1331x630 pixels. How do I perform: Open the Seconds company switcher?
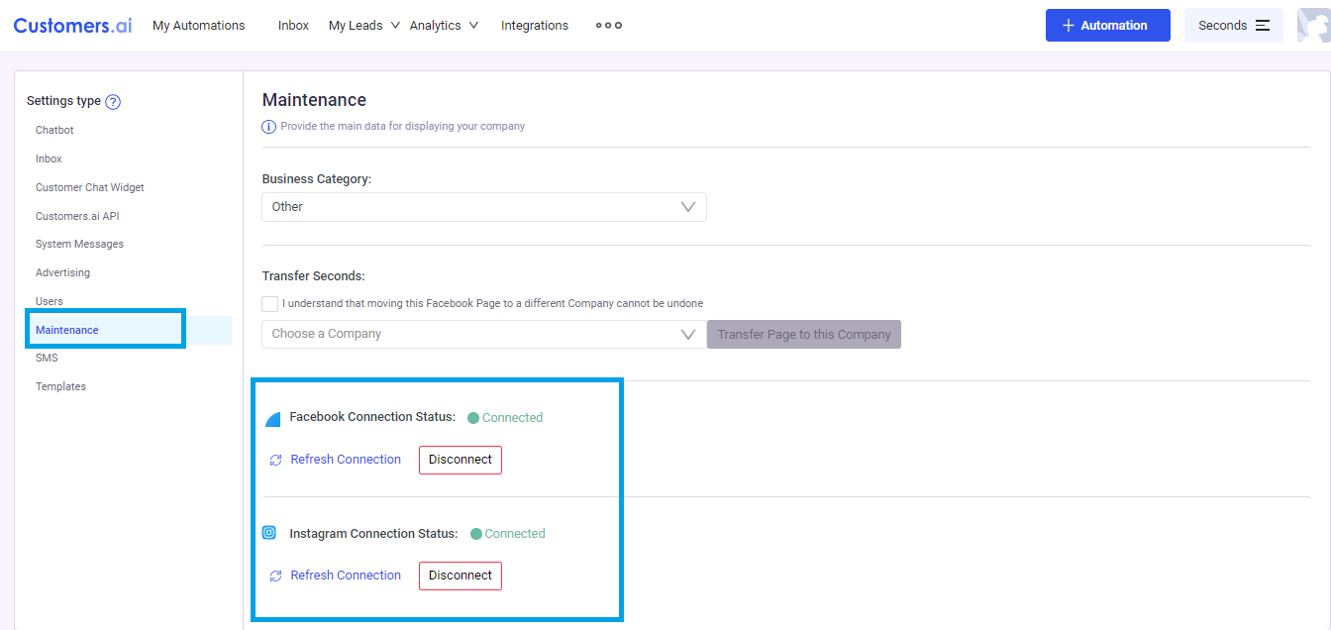coord(1234,26)
